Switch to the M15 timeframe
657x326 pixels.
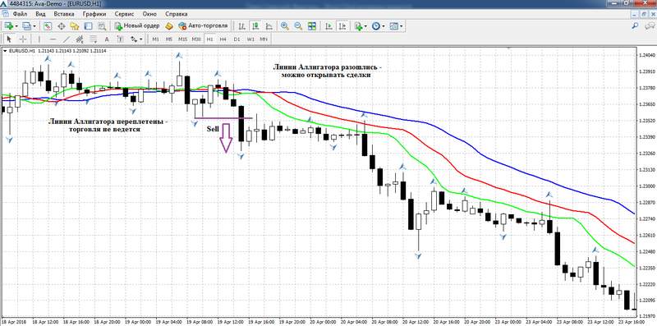(182, 39)
